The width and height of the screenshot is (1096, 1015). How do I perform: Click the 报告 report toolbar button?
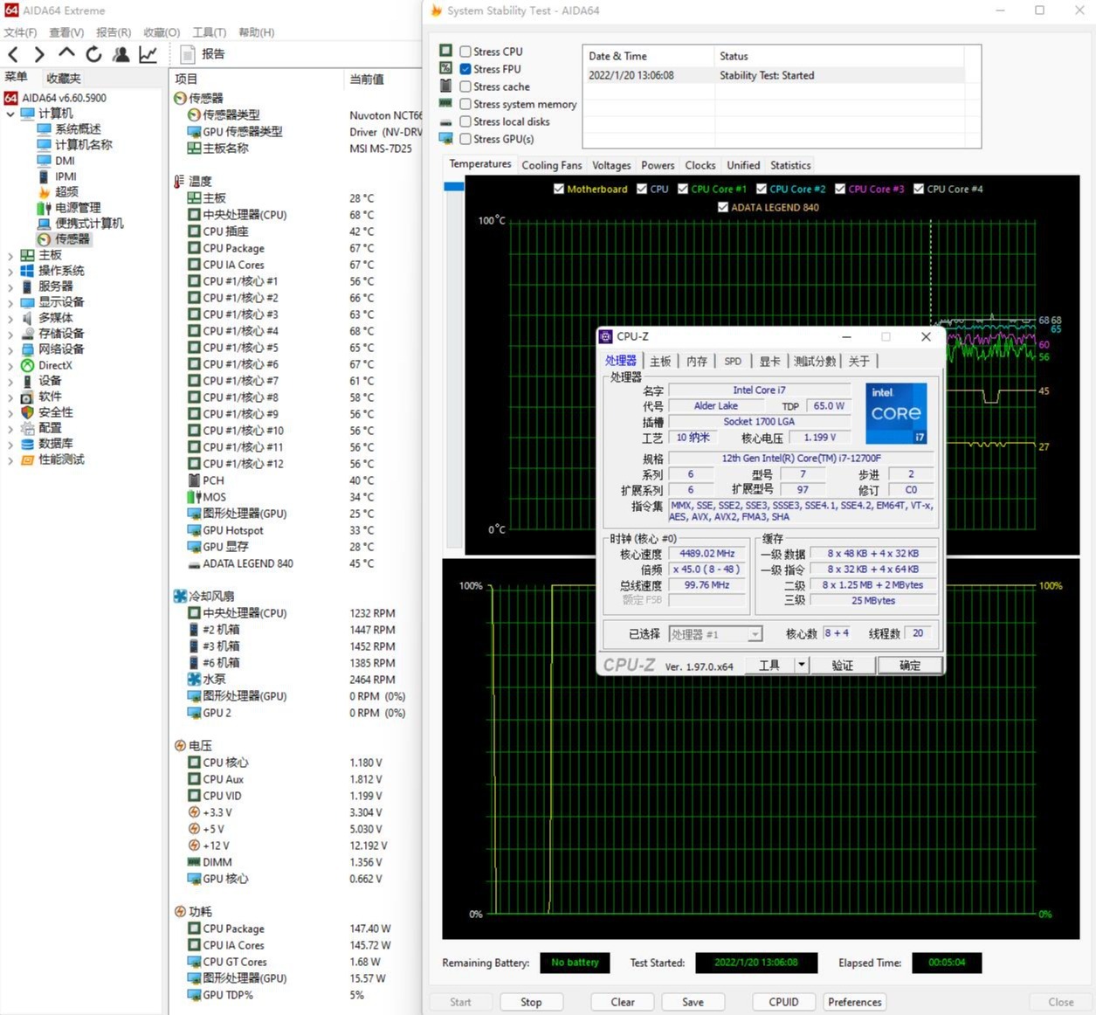pos(203,54)
